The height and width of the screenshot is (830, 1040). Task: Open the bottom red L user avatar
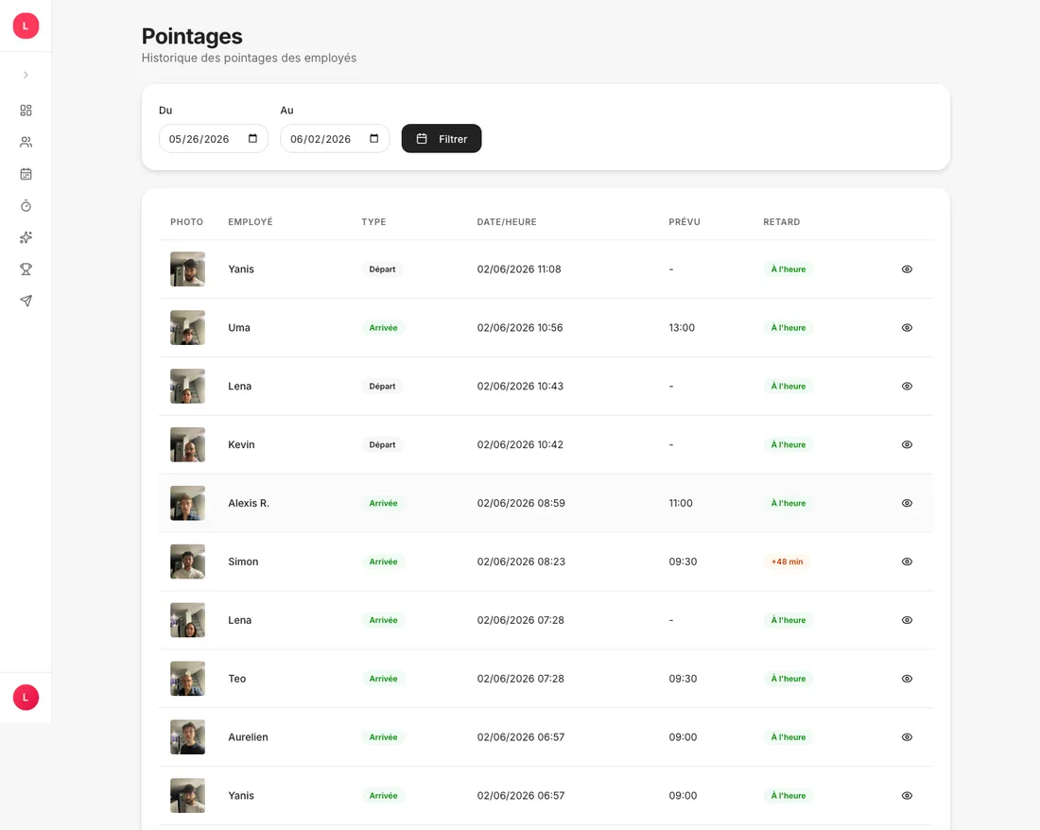coord(26,698)
